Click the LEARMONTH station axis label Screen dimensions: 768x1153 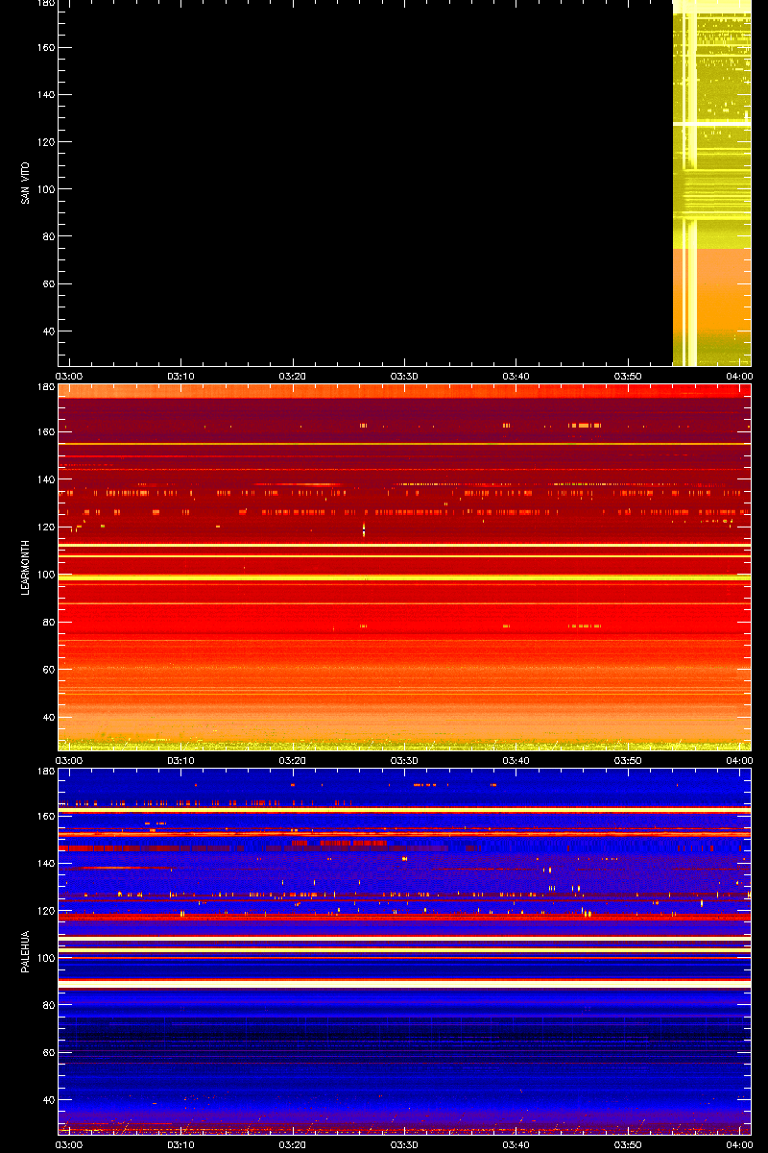click(25, 567)
